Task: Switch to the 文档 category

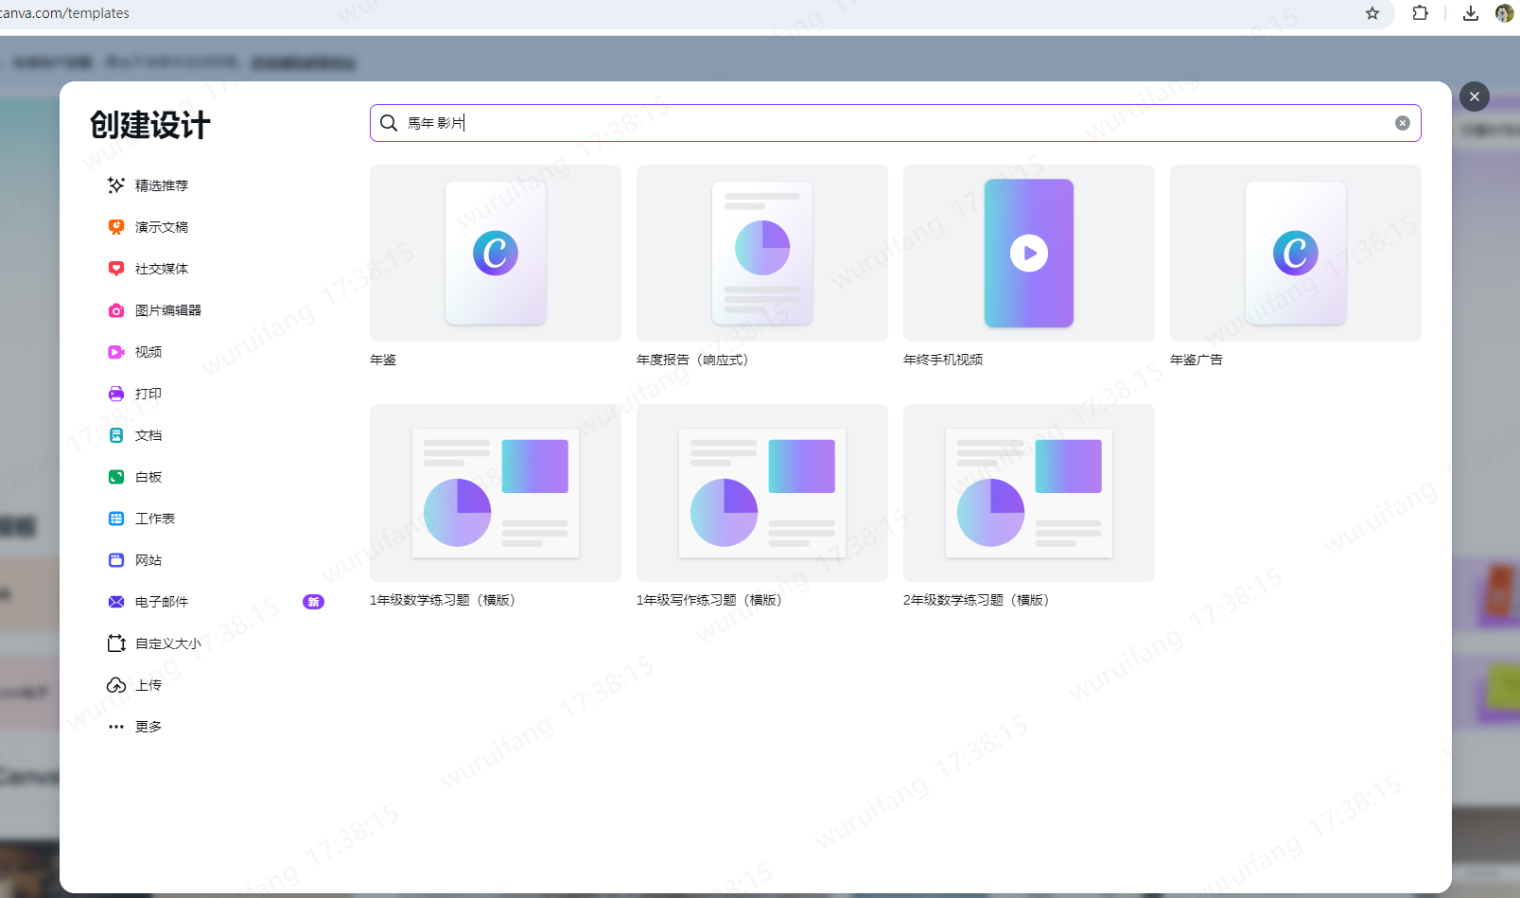Action: click(148, 434)
